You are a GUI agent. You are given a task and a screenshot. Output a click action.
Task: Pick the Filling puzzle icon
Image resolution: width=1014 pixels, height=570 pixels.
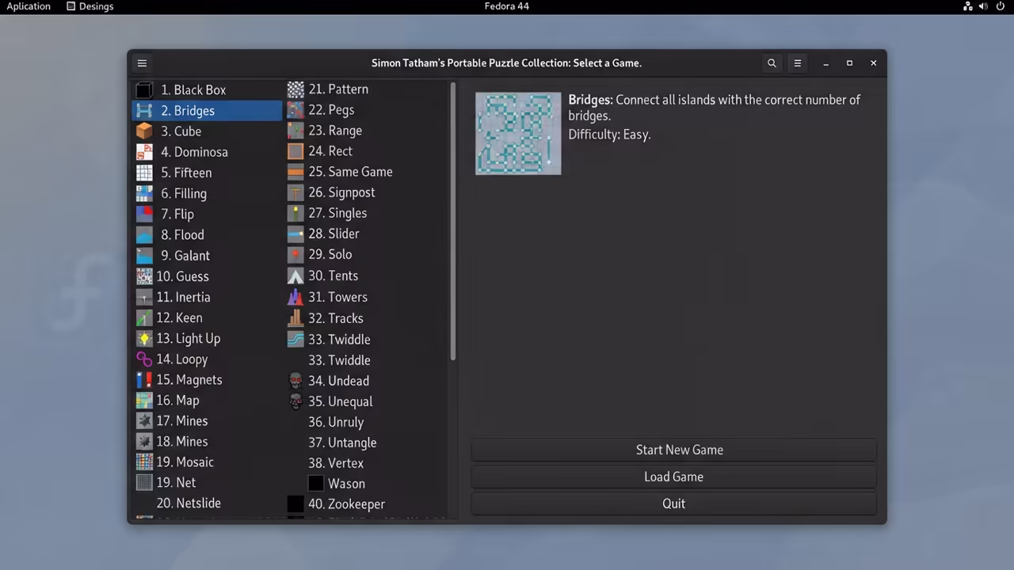tap(144, 193)
